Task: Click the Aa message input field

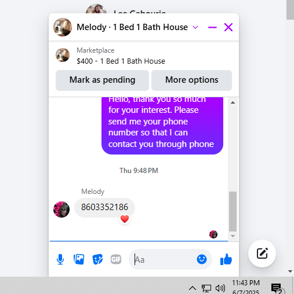Action: click(164, 259)
